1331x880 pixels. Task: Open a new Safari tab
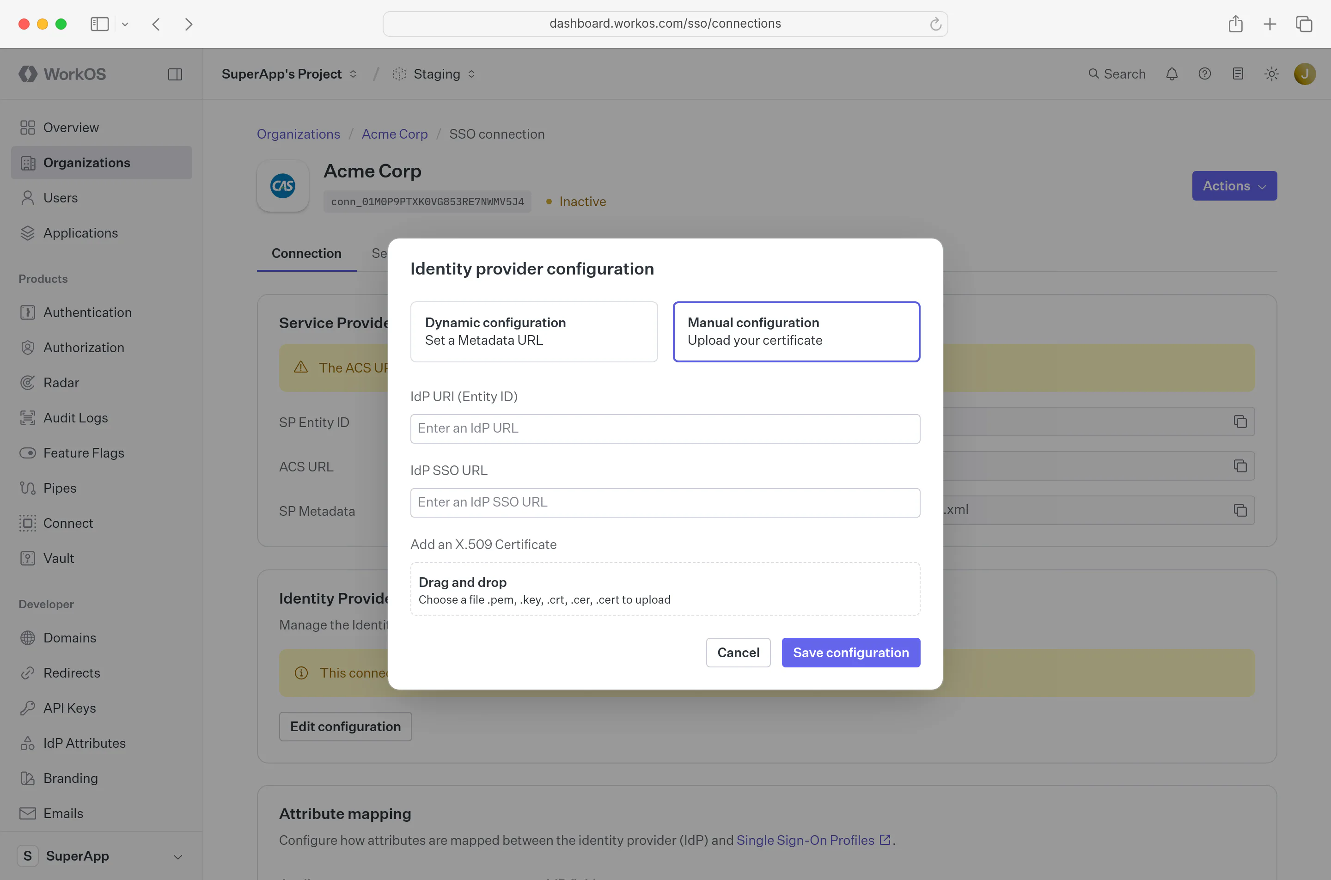(x=1270, y=24)
